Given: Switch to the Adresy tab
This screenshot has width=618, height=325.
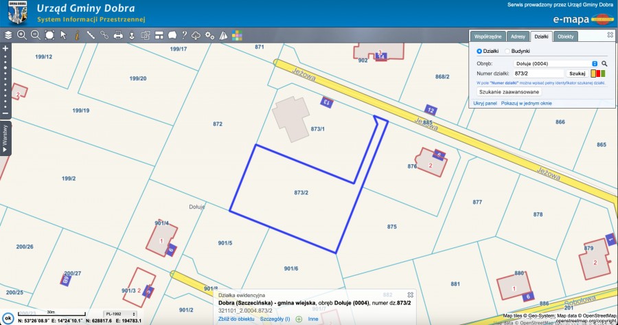Looking at the screenshot, I should pos(518,36).
